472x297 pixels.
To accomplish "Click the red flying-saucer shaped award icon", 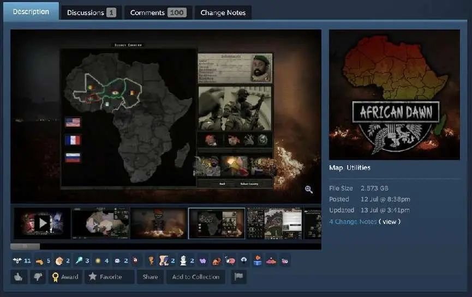I will pyautogui.click(x=271, y=261).
